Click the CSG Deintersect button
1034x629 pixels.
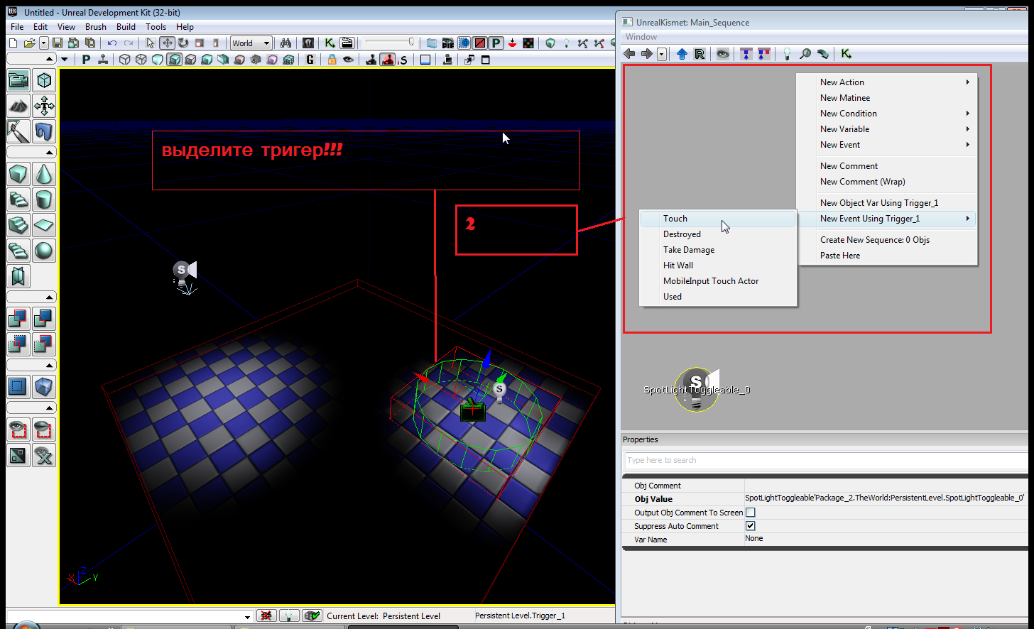pos(44,344)
